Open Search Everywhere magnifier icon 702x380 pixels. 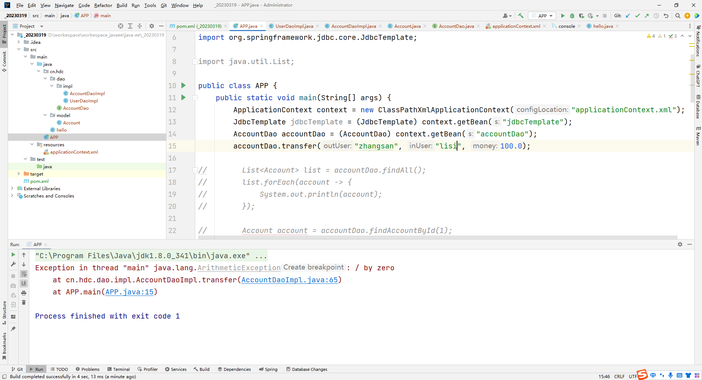tap(678, 16)
